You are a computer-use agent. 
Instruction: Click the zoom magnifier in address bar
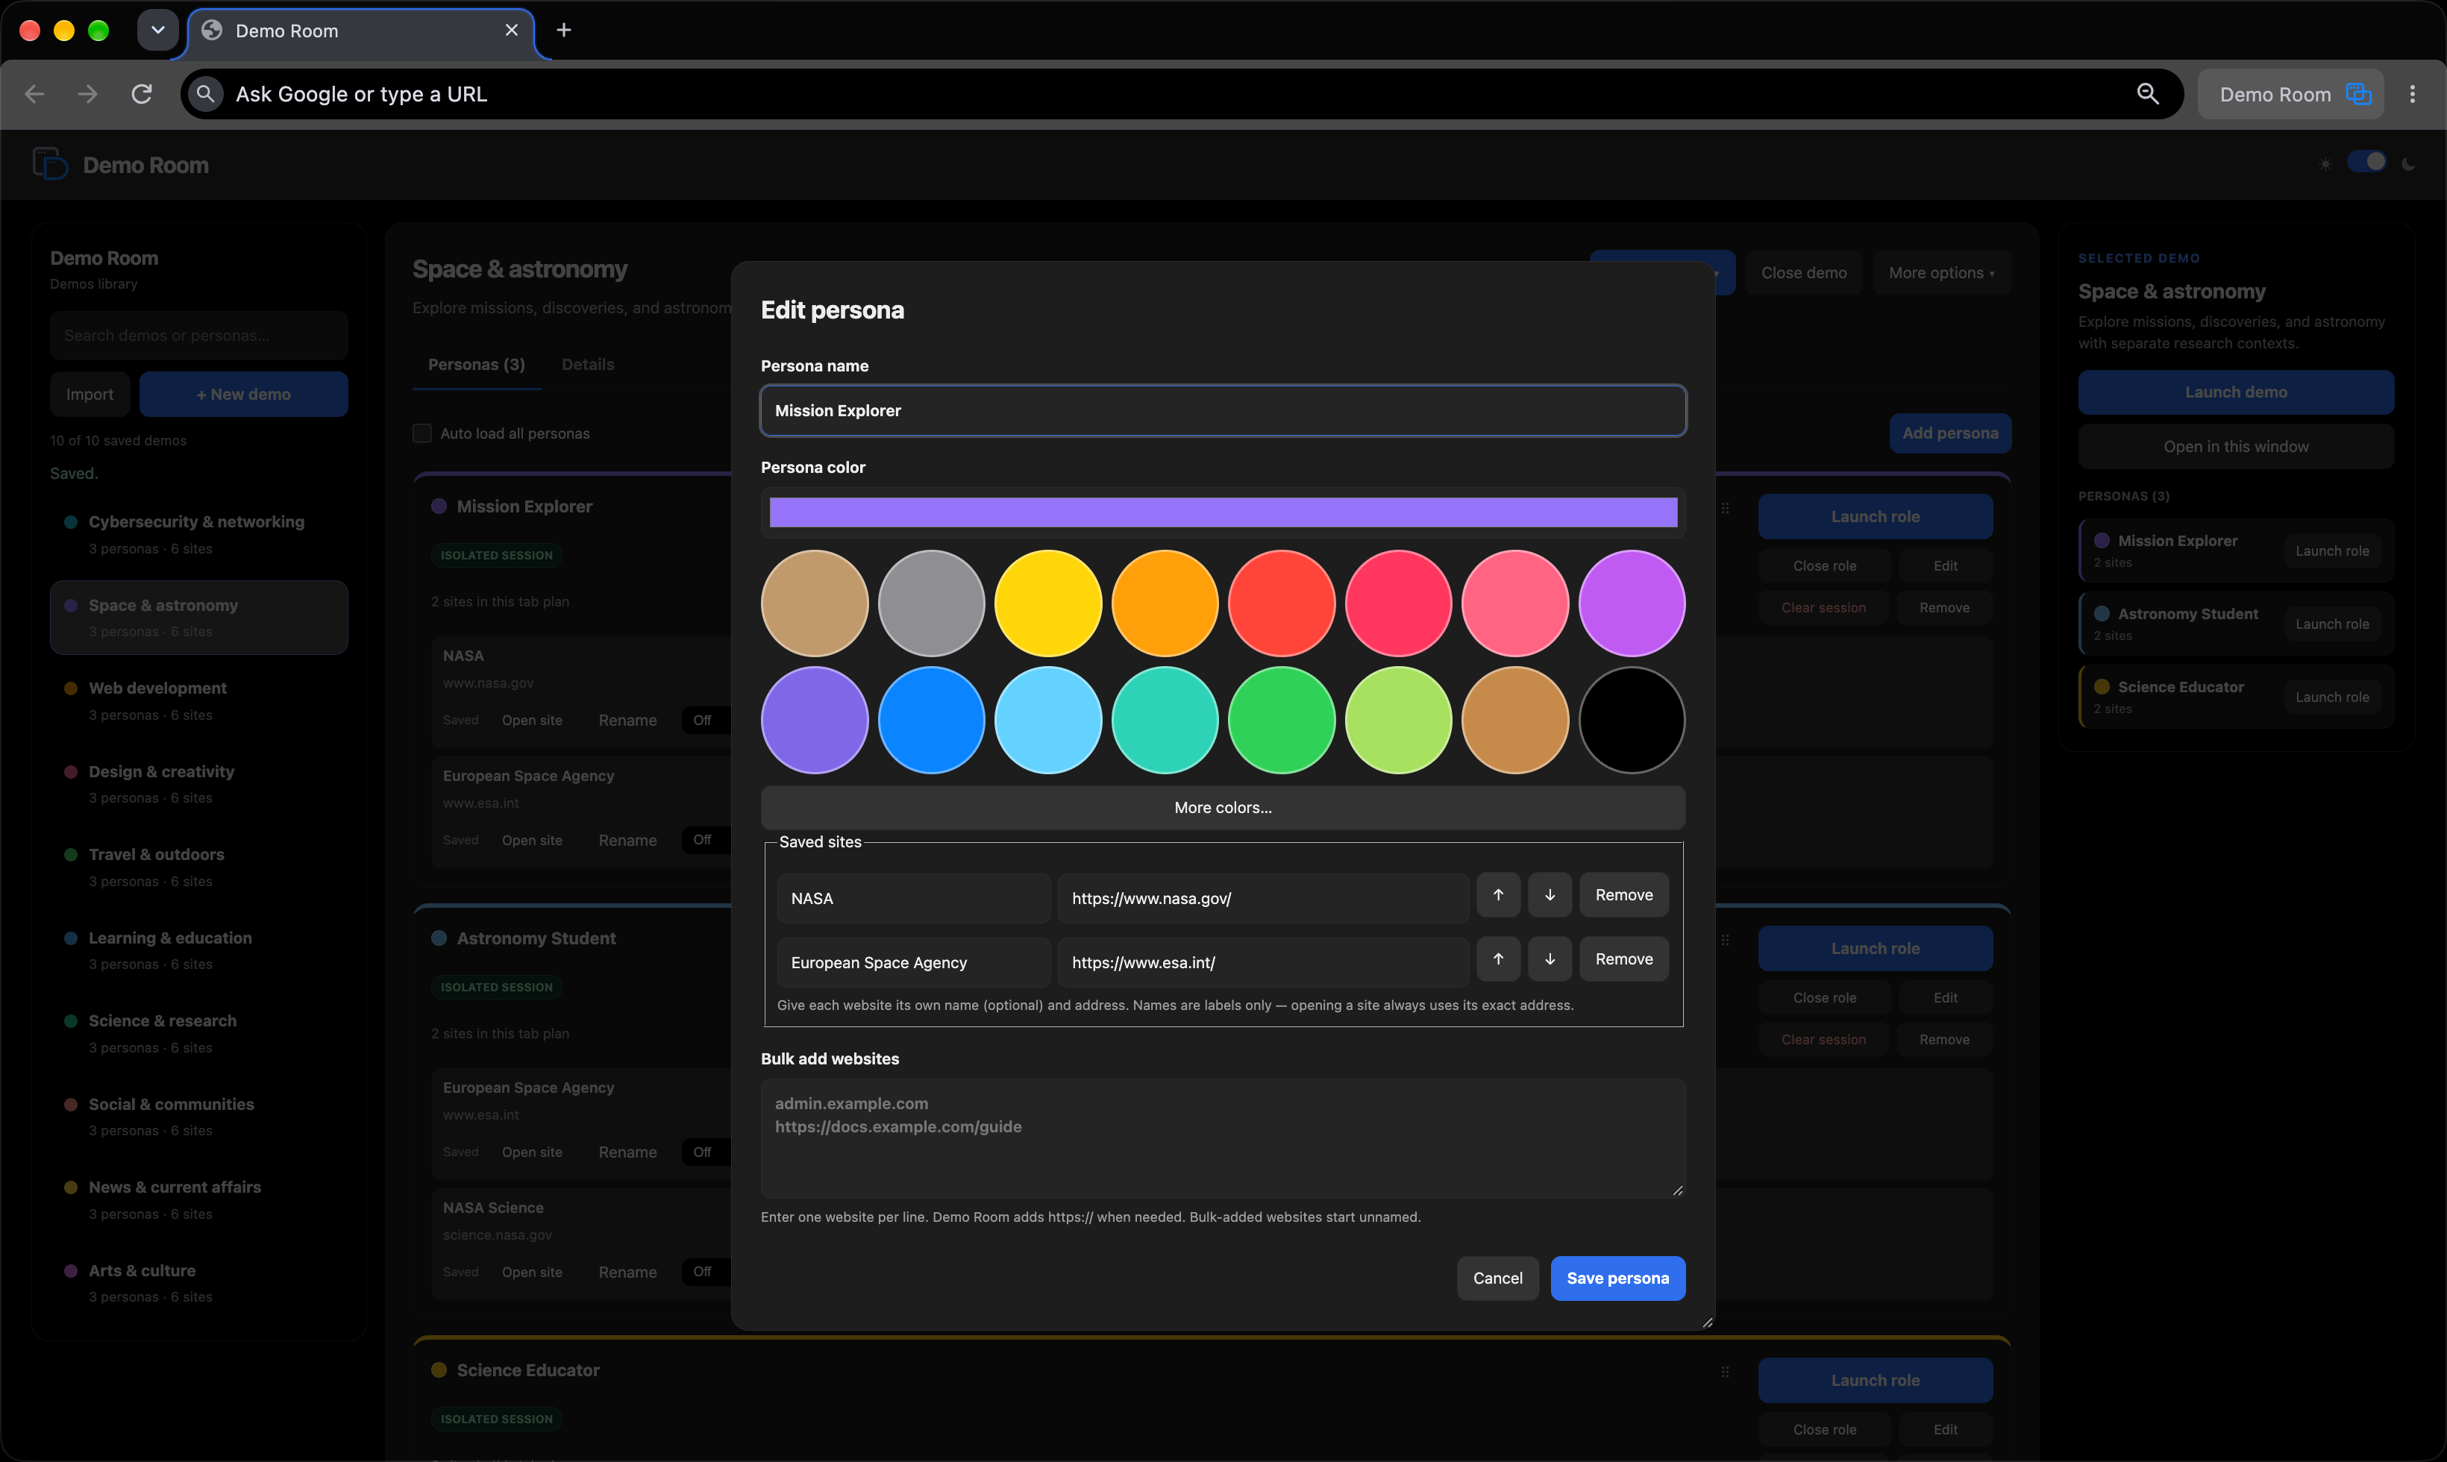point(2148,93)
